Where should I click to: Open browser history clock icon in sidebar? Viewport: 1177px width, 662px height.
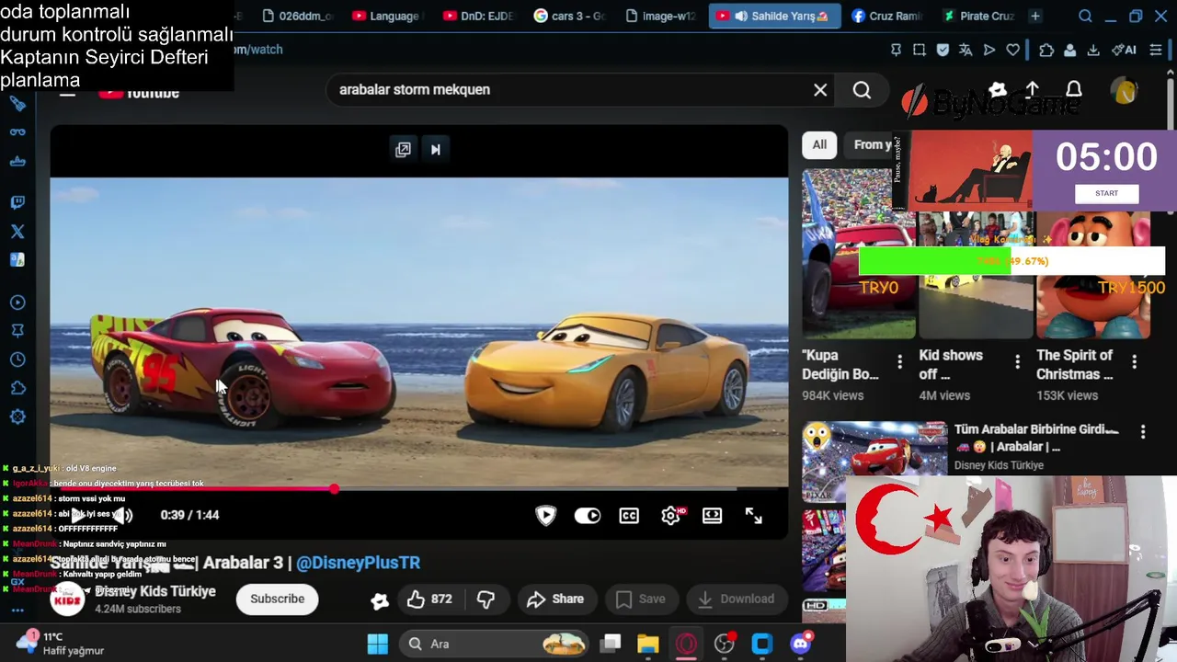(17, 360)
